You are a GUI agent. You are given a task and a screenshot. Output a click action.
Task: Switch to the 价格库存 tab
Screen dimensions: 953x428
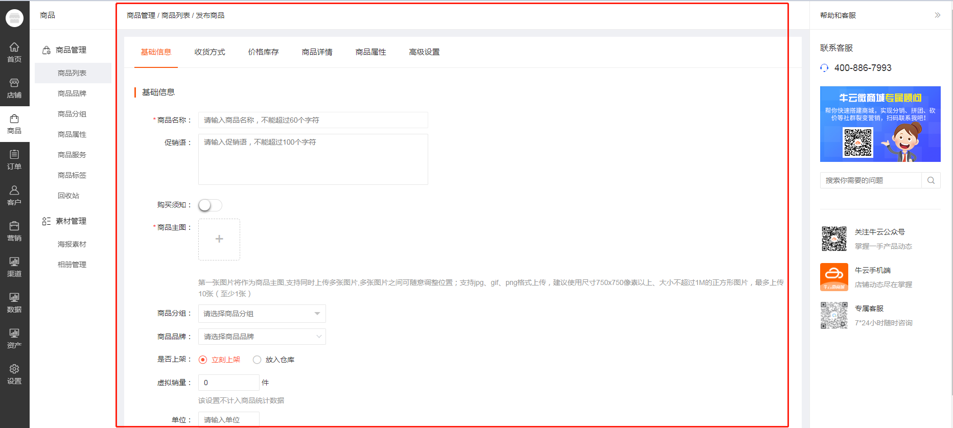tap(263, 52)
